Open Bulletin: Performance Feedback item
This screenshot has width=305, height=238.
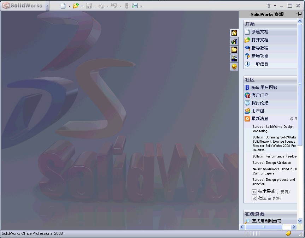[x=275, y=156]
